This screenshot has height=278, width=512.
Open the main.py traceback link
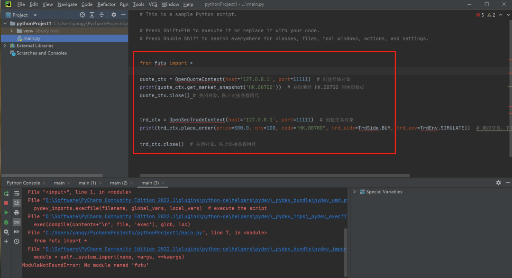124,232
